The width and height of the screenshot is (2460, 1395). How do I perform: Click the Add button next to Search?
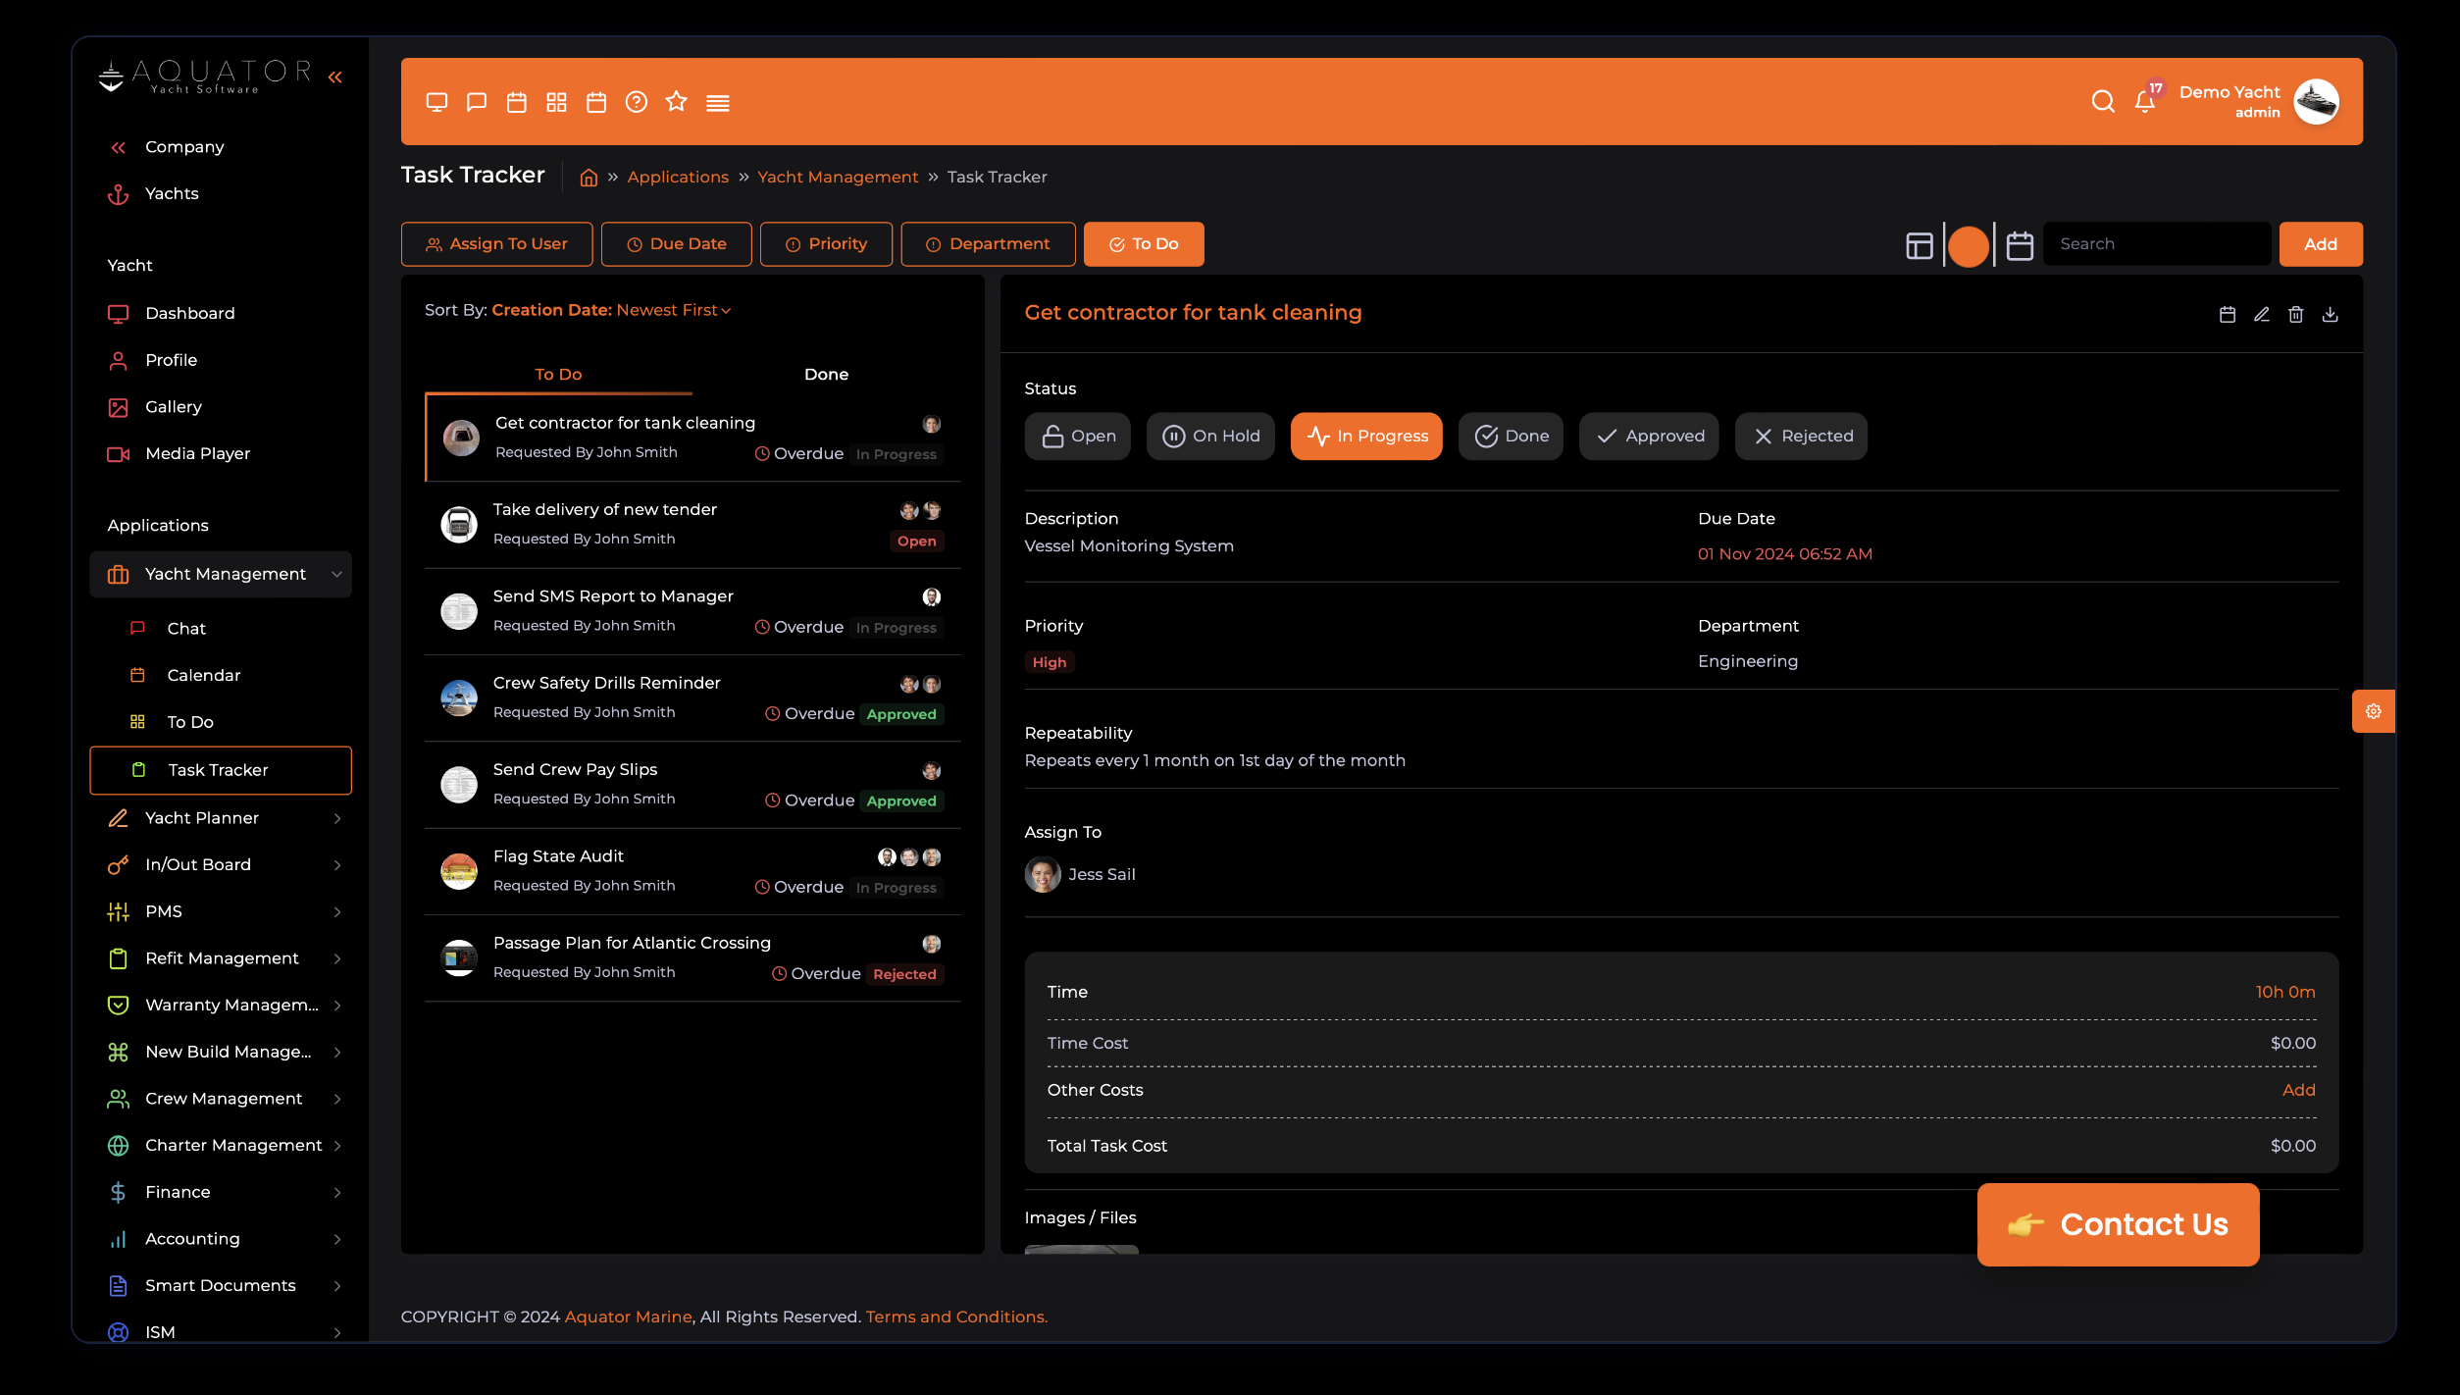[x=2321, y=244]
